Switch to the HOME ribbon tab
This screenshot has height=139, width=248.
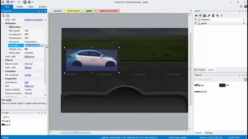point(20,7)
